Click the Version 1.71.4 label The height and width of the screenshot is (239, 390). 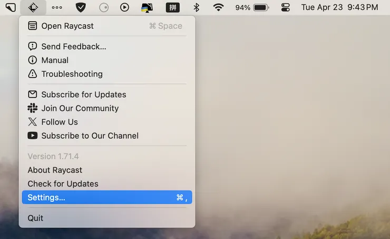pos(53,156)
